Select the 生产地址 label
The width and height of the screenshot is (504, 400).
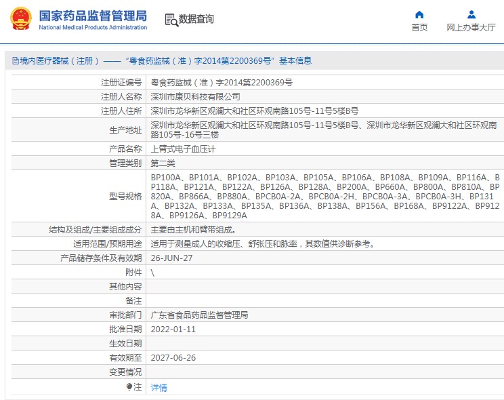(125, 130)
